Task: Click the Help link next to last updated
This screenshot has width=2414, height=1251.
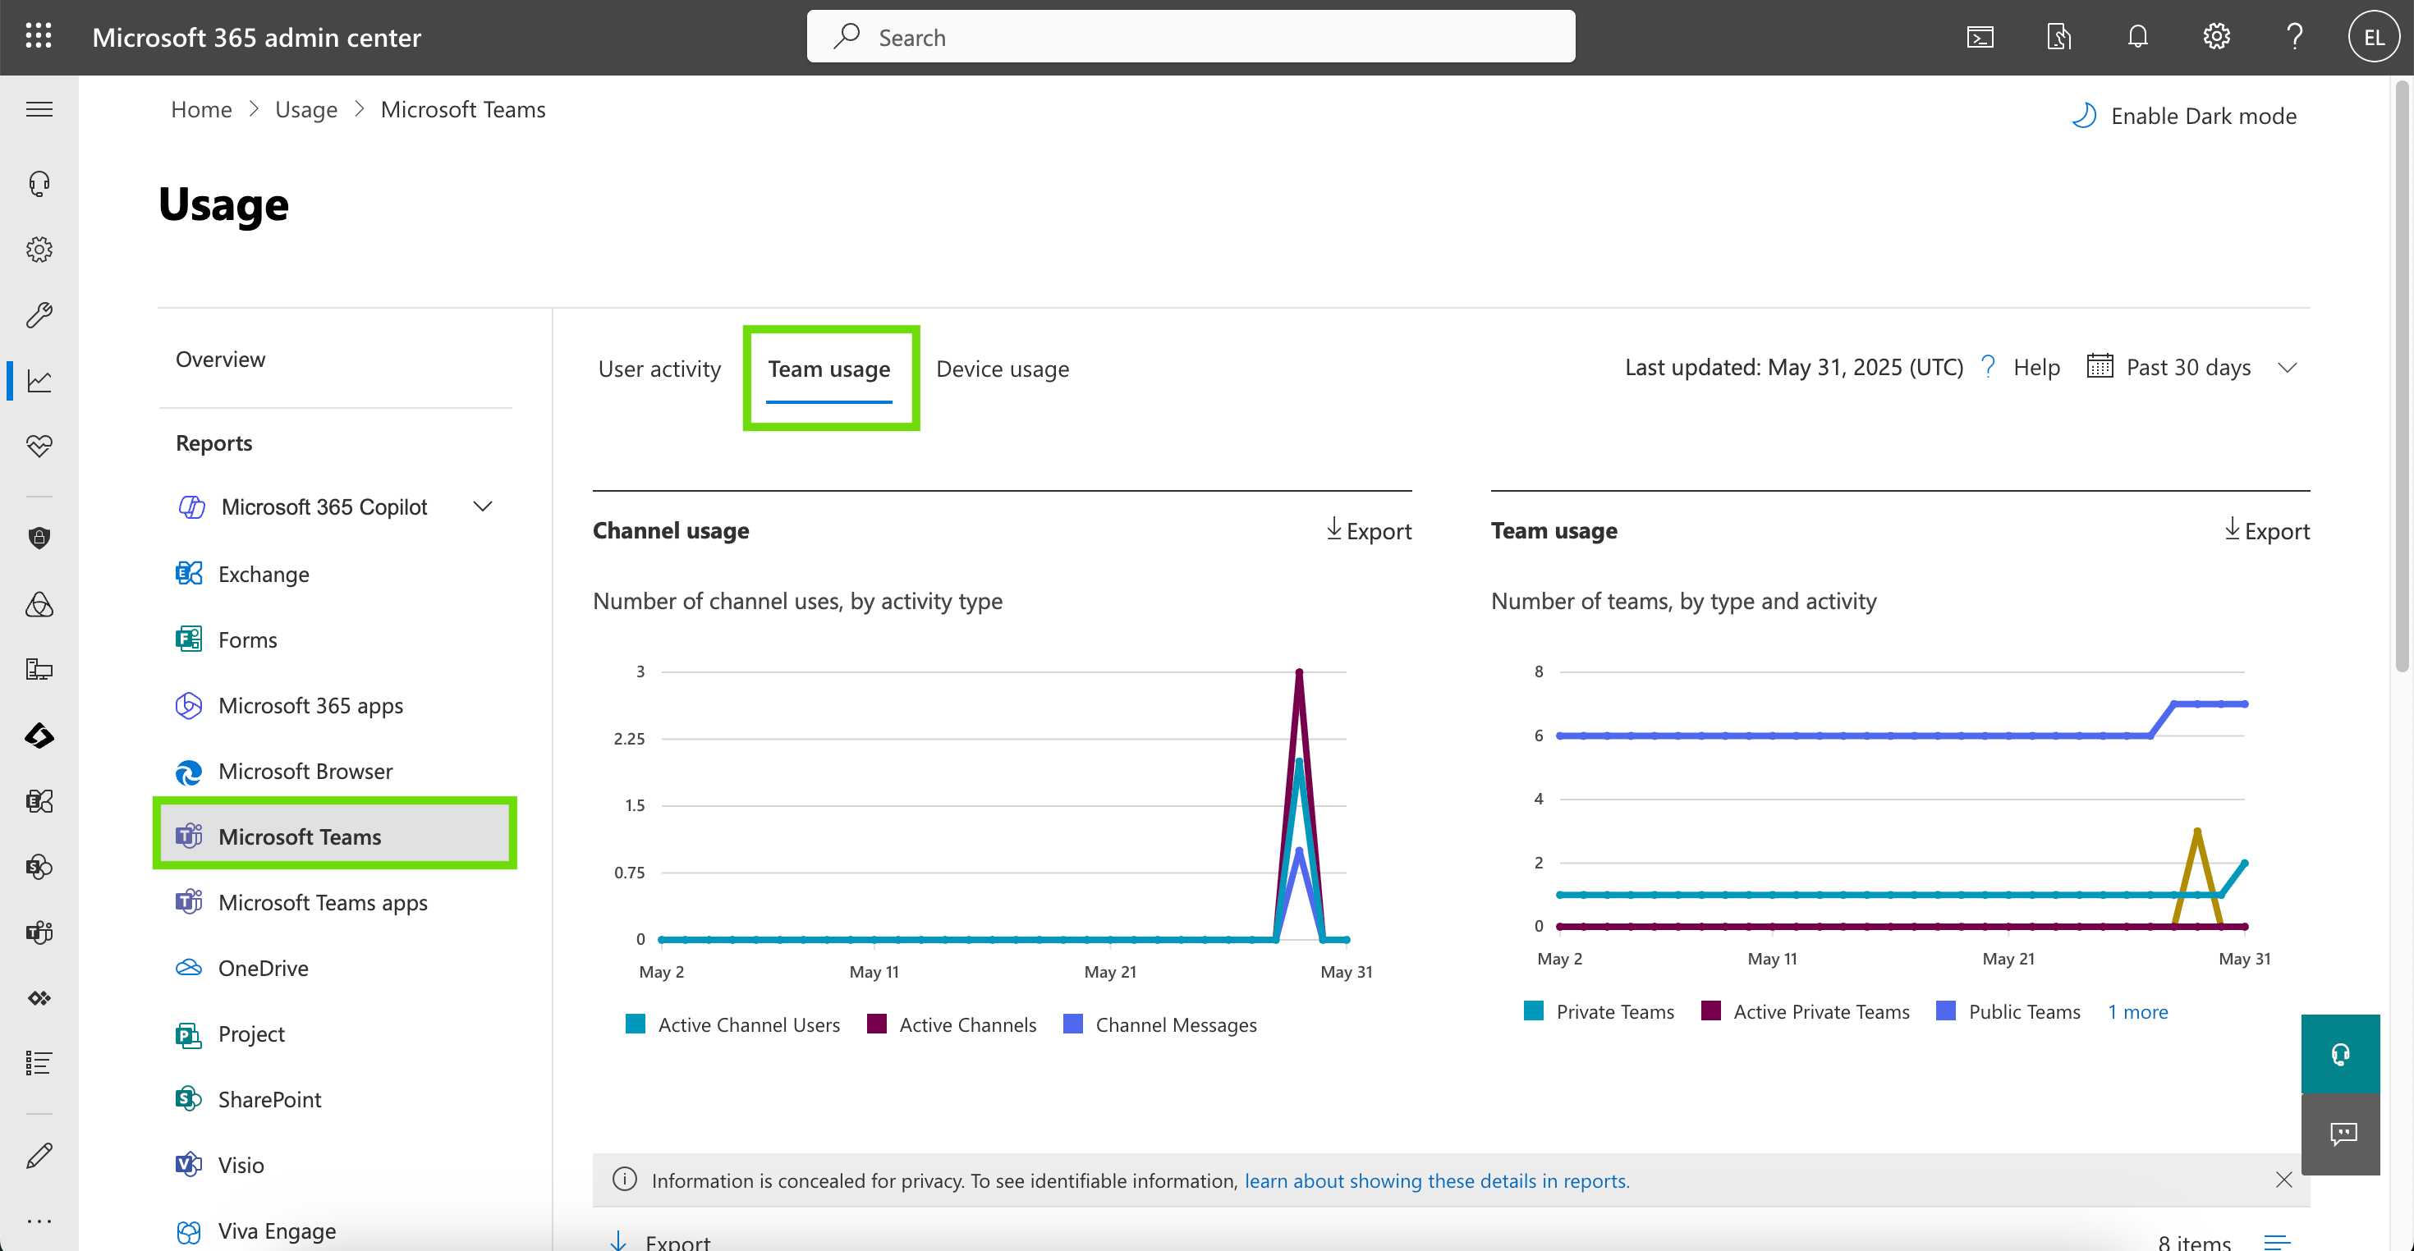Action: [2022, 367]
